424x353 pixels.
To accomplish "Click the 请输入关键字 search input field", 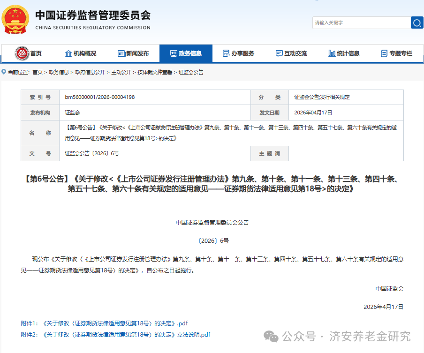I will coord(362,23).
